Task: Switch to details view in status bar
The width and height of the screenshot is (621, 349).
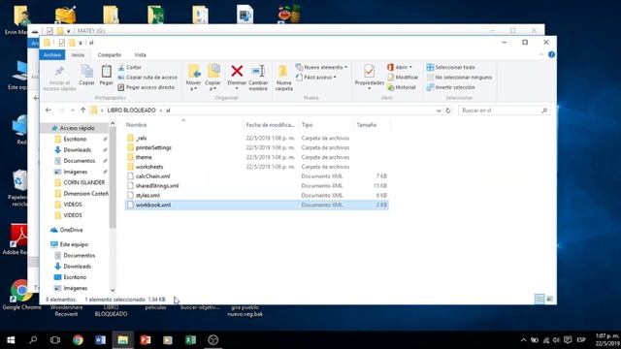Action: pyautogui.click(x=539, y=299)
